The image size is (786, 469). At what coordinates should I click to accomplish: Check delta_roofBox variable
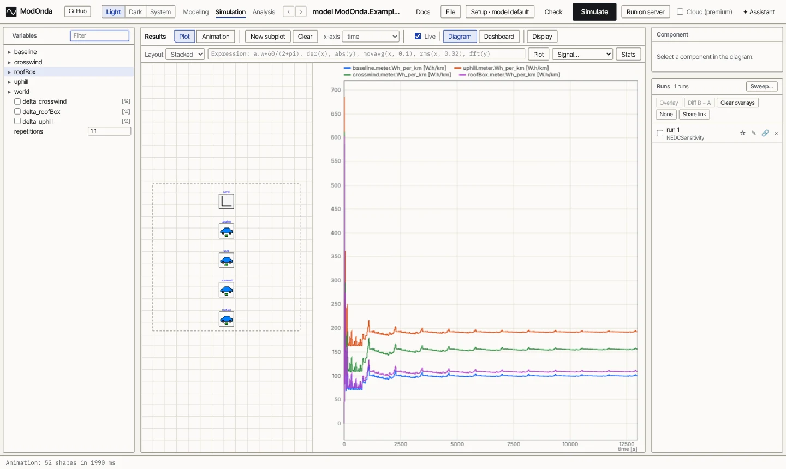tap(17, 111)
